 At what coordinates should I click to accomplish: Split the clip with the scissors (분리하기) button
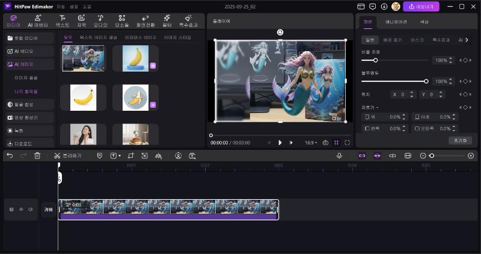point(67,156)
